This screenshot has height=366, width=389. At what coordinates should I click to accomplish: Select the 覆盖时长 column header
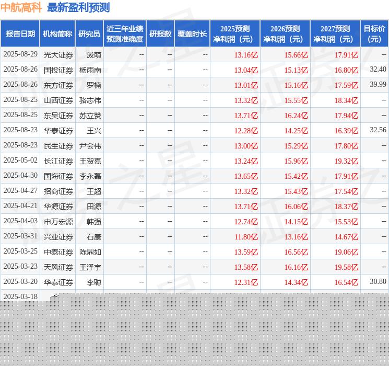click(x=192, y=34)
